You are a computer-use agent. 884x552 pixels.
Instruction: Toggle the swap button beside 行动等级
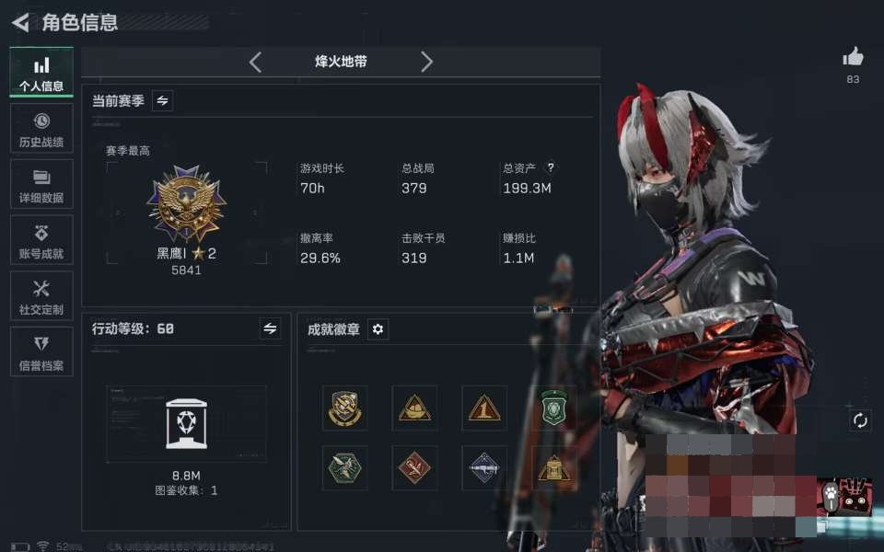coord(270,328)
